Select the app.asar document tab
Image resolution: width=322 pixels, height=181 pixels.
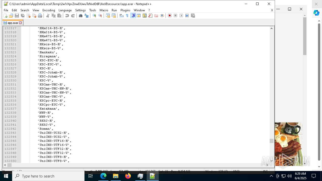13,23
